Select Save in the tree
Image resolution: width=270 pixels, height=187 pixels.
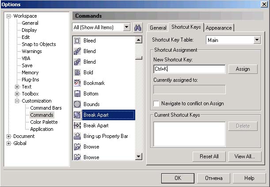pos(27,65)
